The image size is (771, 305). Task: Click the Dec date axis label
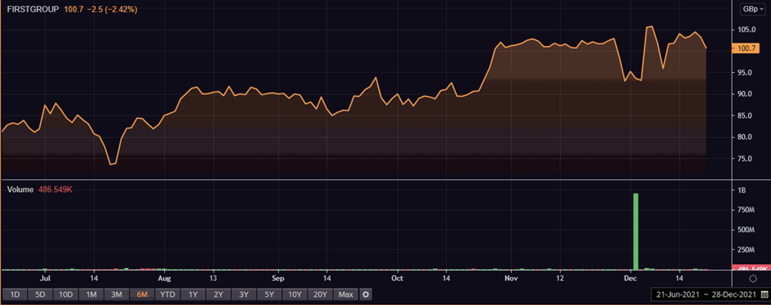(x=631, y=278)
